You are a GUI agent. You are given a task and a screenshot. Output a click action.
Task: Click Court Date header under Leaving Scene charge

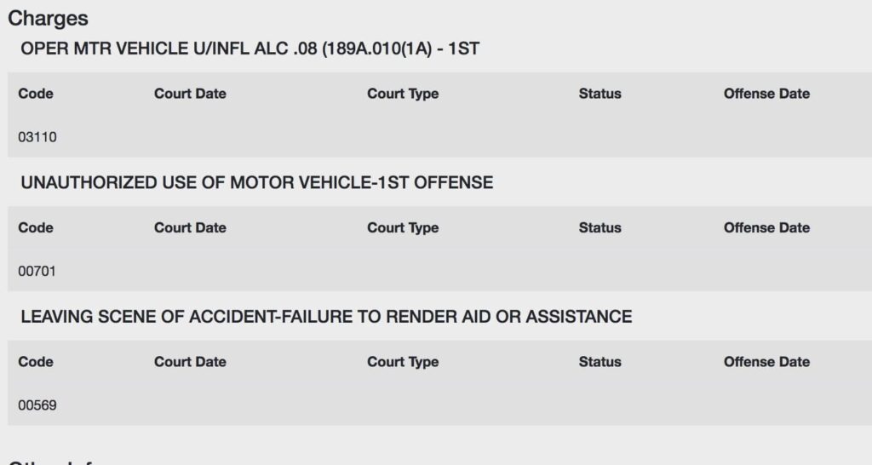(190, 362)
